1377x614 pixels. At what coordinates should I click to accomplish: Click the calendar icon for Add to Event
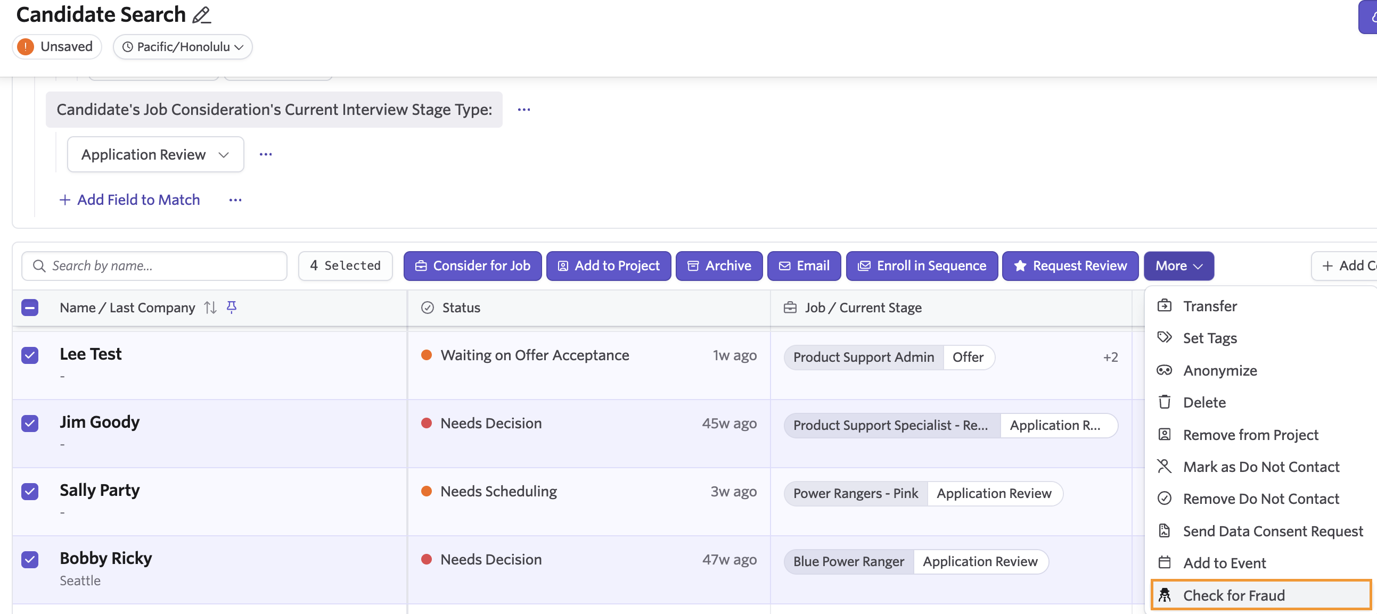pos(1164,562)
